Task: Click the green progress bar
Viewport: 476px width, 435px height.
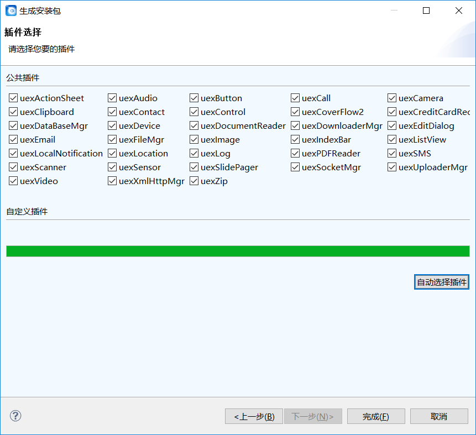Action: (x=238, y=251)
